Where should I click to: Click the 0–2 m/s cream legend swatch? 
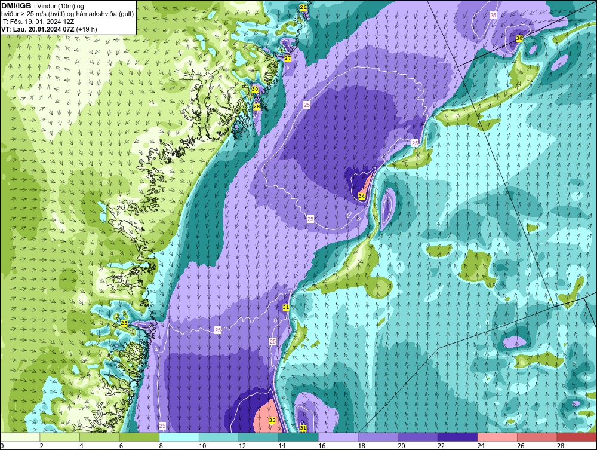point(20,437)
